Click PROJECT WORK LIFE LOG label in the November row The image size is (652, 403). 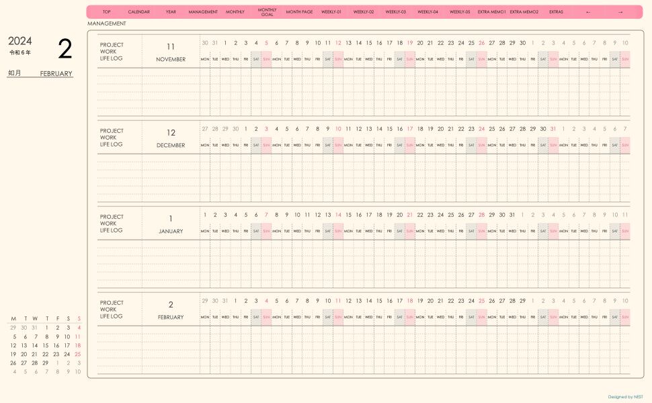pos(112,52)
